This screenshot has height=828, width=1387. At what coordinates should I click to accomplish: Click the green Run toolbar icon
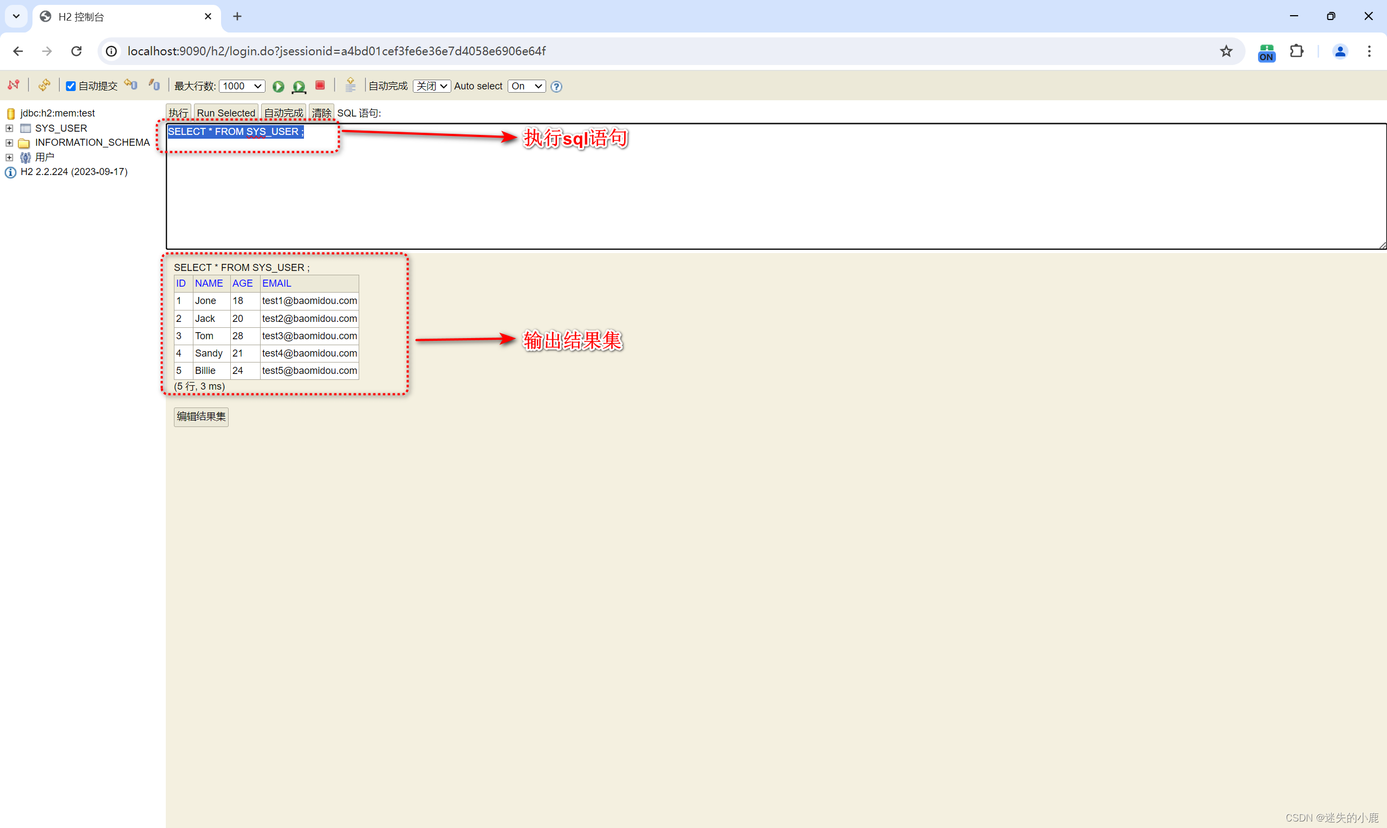coord(278,86)
